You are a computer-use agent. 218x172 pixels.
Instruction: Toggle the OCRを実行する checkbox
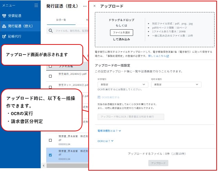[100, 97]
